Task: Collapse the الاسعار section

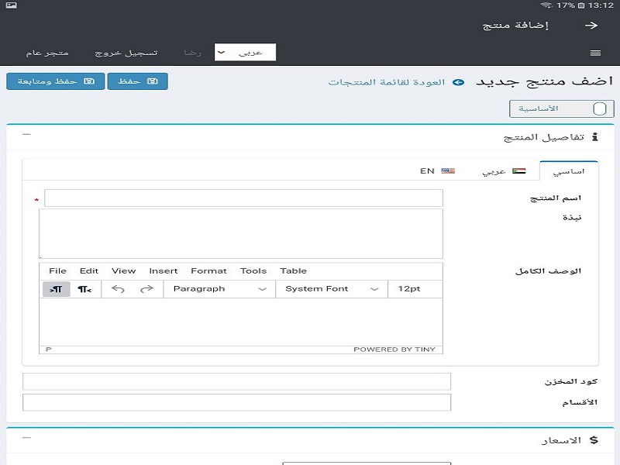Action: click(x=26, y=438)
